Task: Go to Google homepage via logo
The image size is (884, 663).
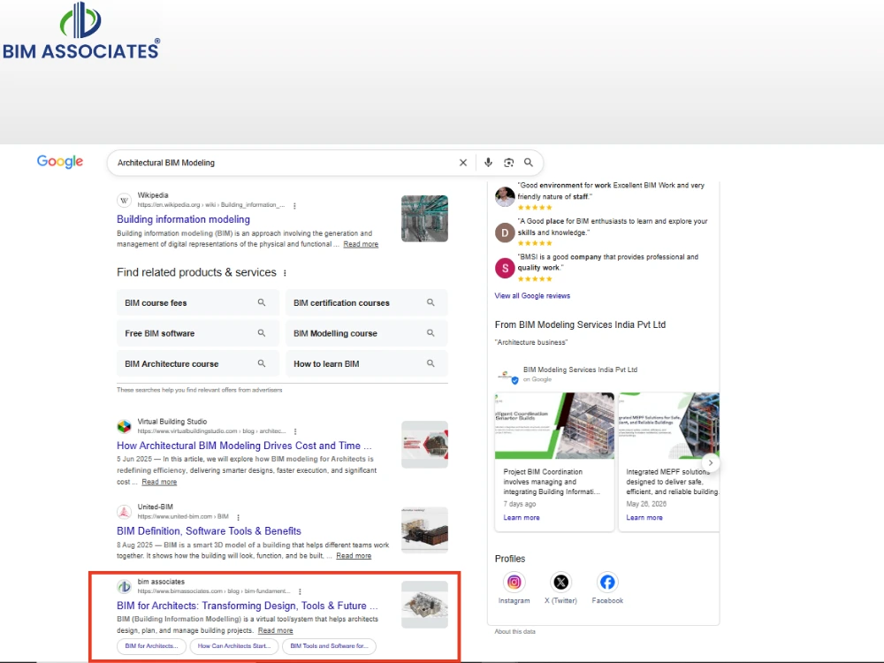Action: point(60,162)
